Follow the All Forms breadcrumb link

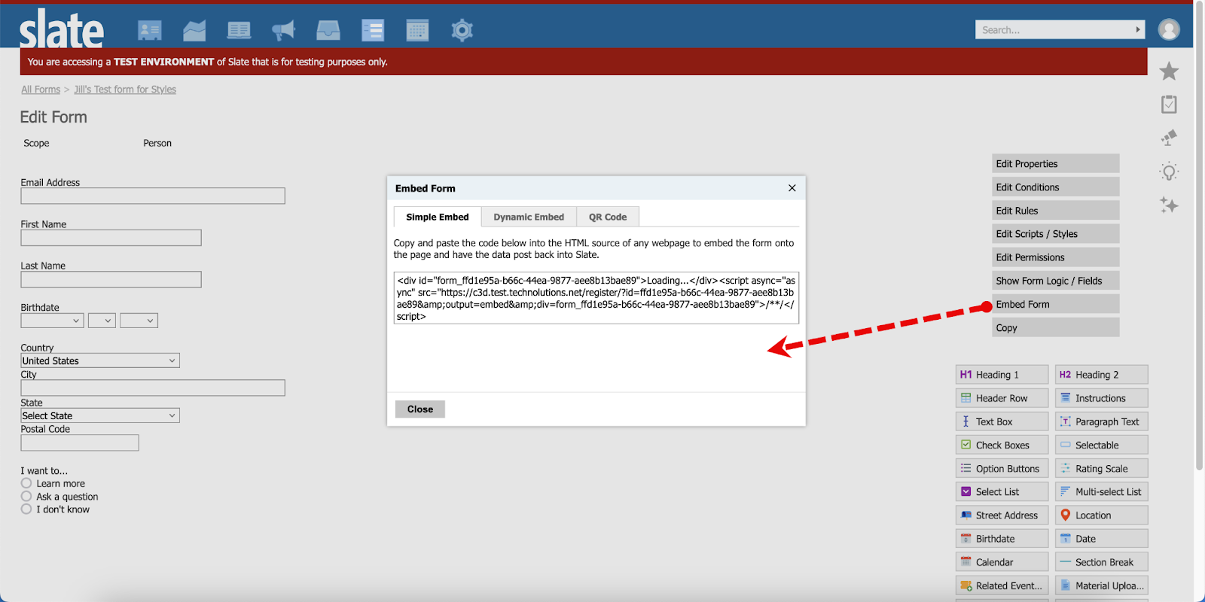(41, 89)
